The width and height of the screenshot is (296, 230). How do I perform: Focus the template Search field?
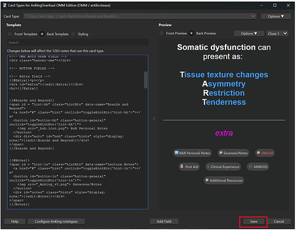pyautogui.click(x=77, y=42)
